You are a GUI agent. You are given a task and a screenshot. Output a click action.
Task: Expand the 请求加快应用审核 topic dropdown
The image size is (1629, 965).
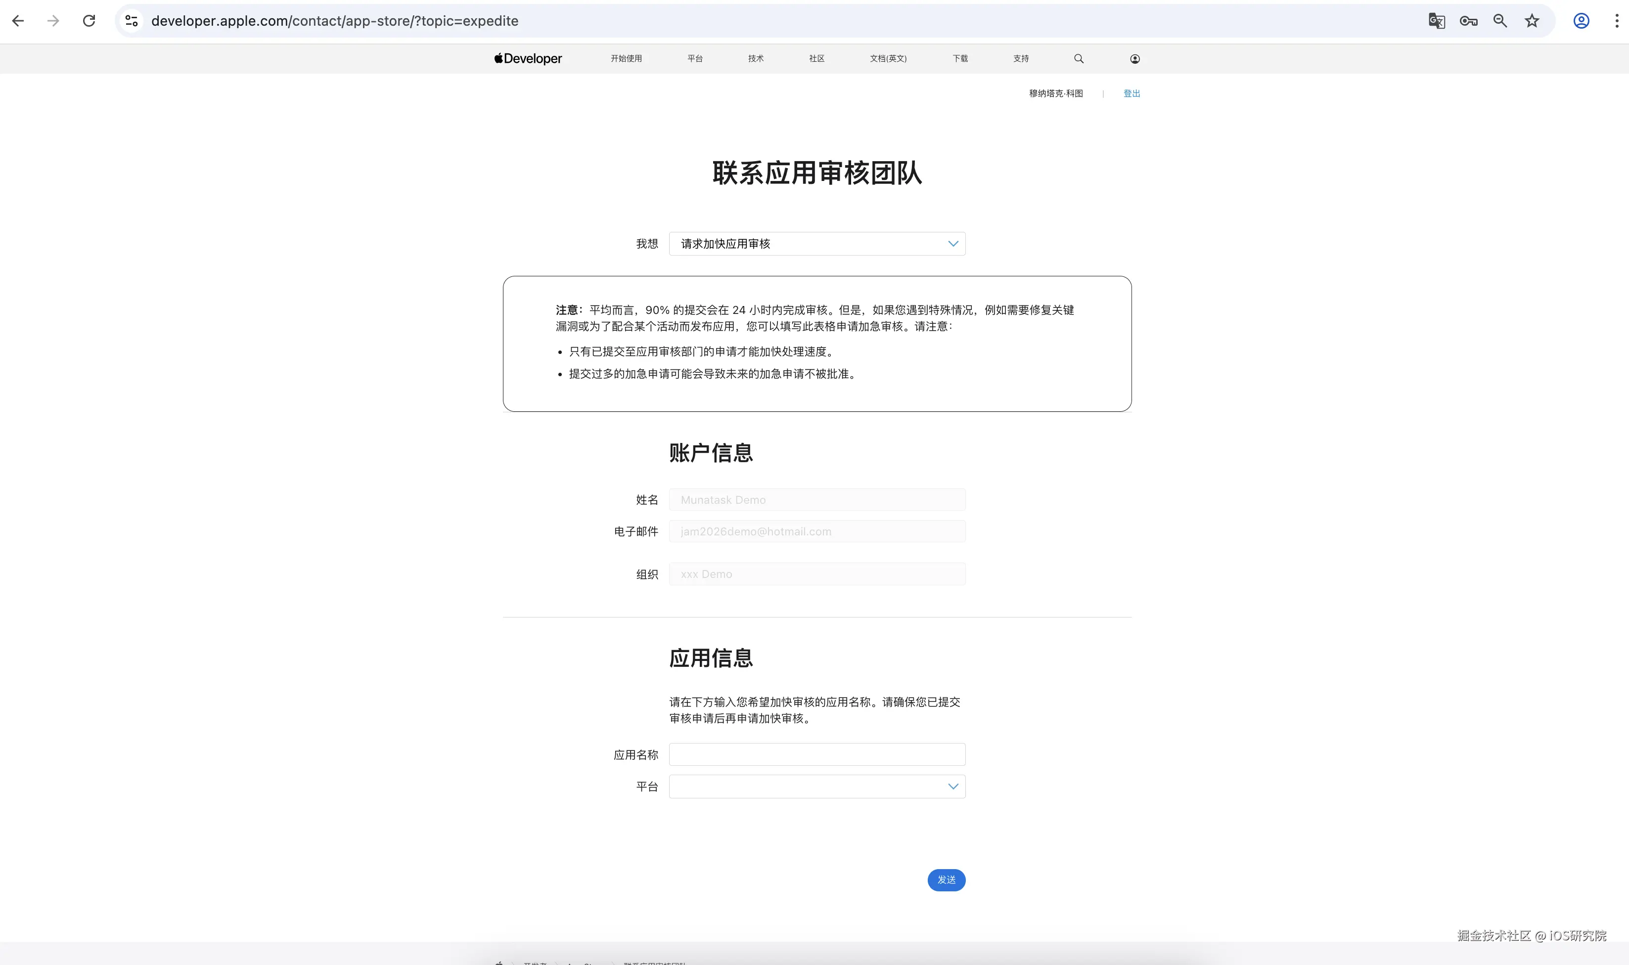click(x=817, y=244)
